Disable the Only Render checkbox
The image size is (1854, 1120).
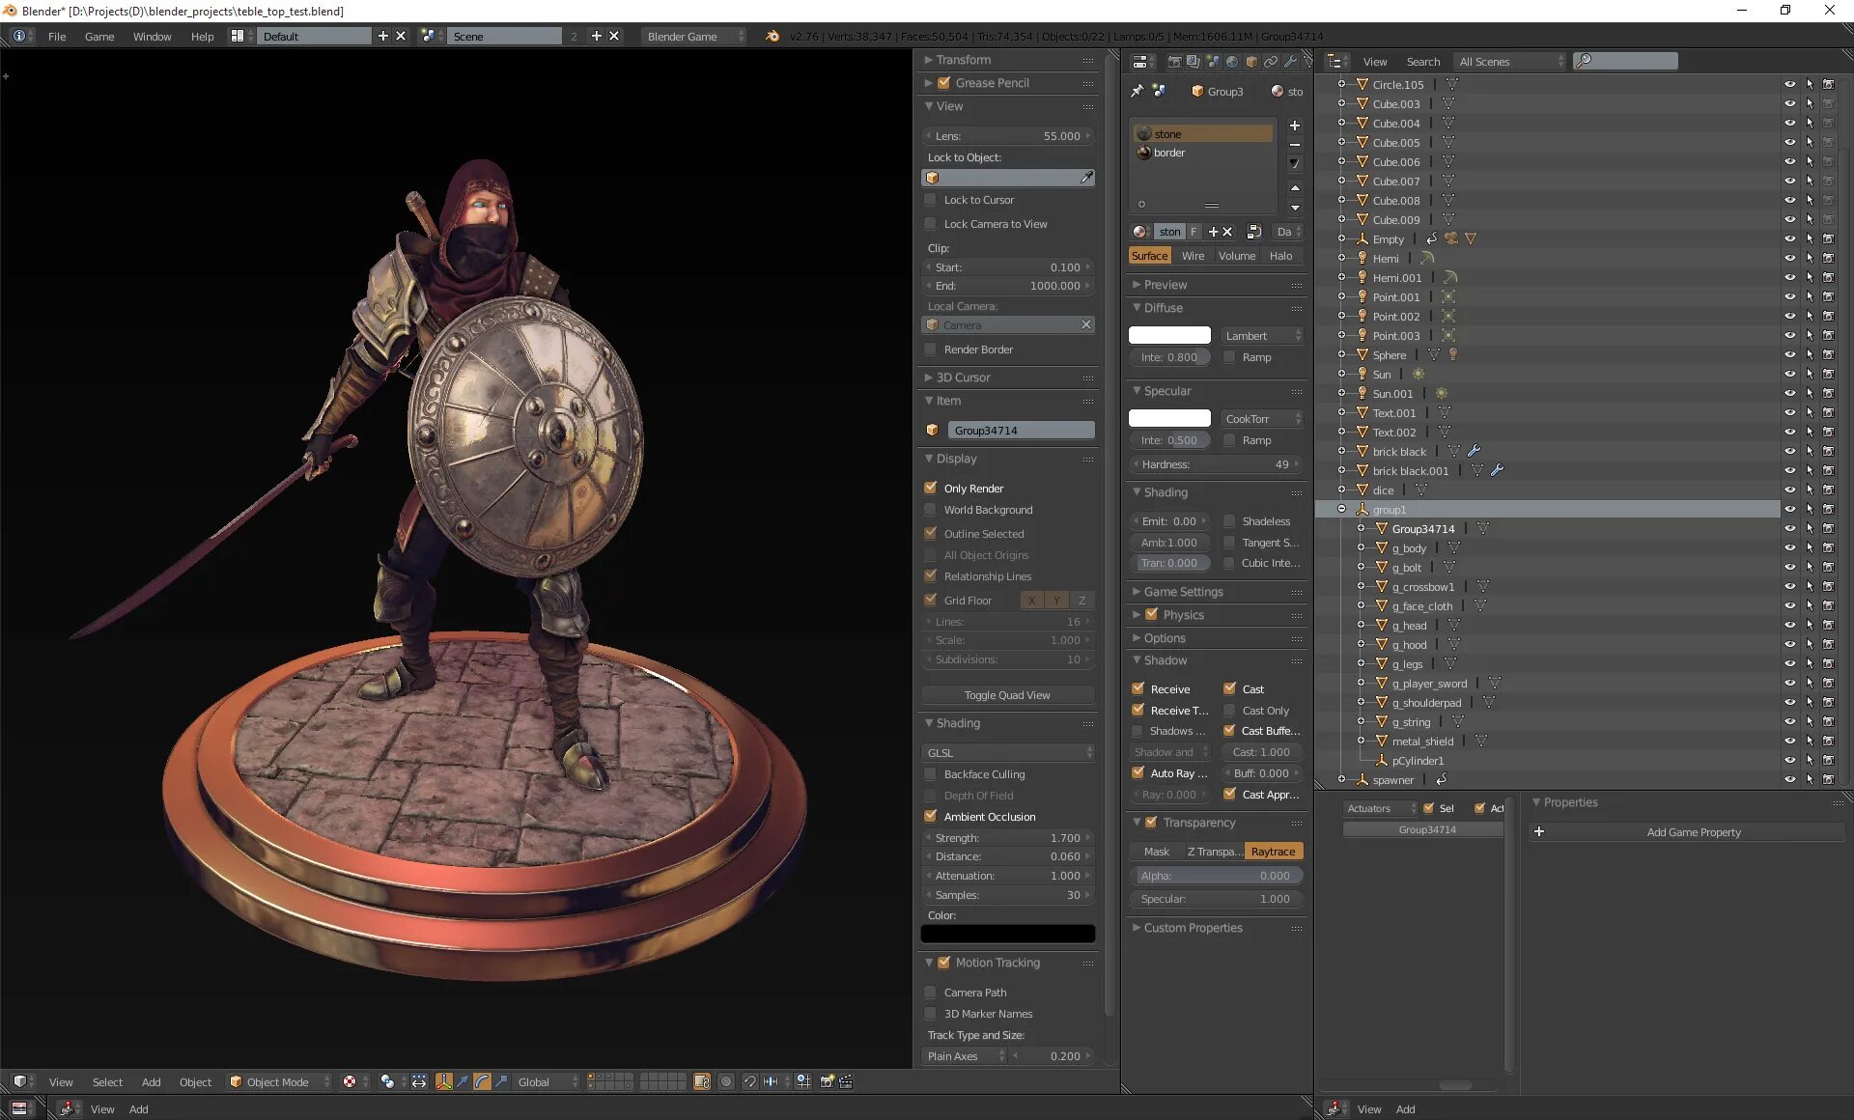click(931, 488)
